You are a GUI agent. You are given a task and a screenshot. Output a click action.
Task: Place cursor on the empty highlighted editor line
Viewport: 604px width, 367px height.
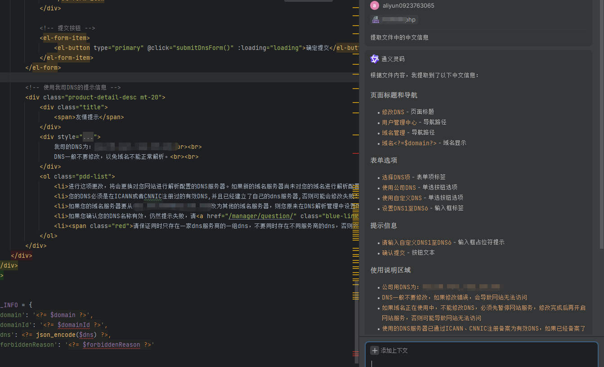[x=180, y=77]
